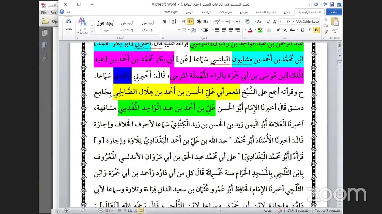Screen dimensions: 382x214
Task: Click the Cut scissors icon
Action: click(326, 20)
